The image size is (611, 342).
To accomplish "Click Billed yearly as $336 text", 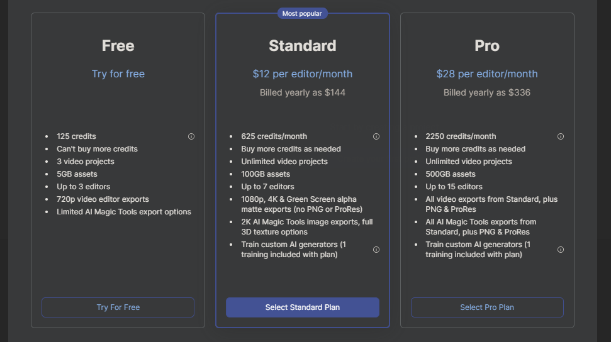I will 487,92.
